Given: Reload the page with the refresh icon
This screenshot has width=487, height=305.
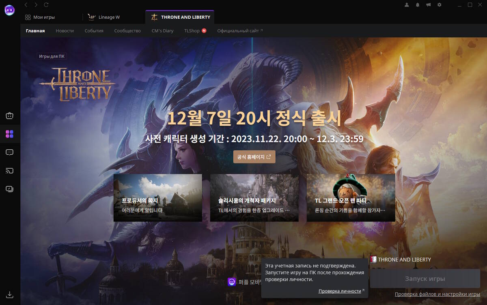Looking at the screenshot, I should (x=46, y=4).
